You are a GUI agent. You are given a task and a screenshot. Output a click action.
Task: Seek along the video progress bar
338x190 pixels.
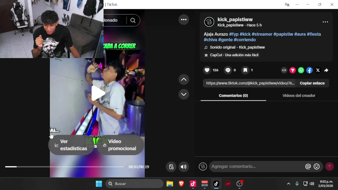point(64,167)
